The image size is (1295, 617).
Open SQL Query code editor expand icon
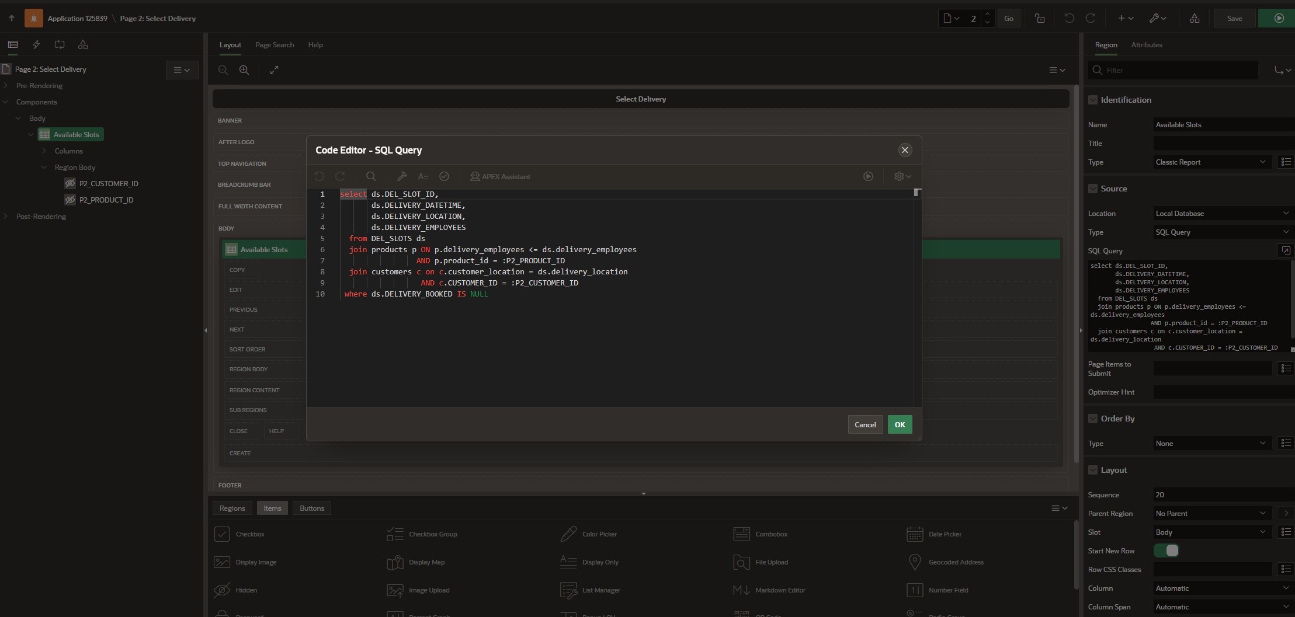[1286, 250]
